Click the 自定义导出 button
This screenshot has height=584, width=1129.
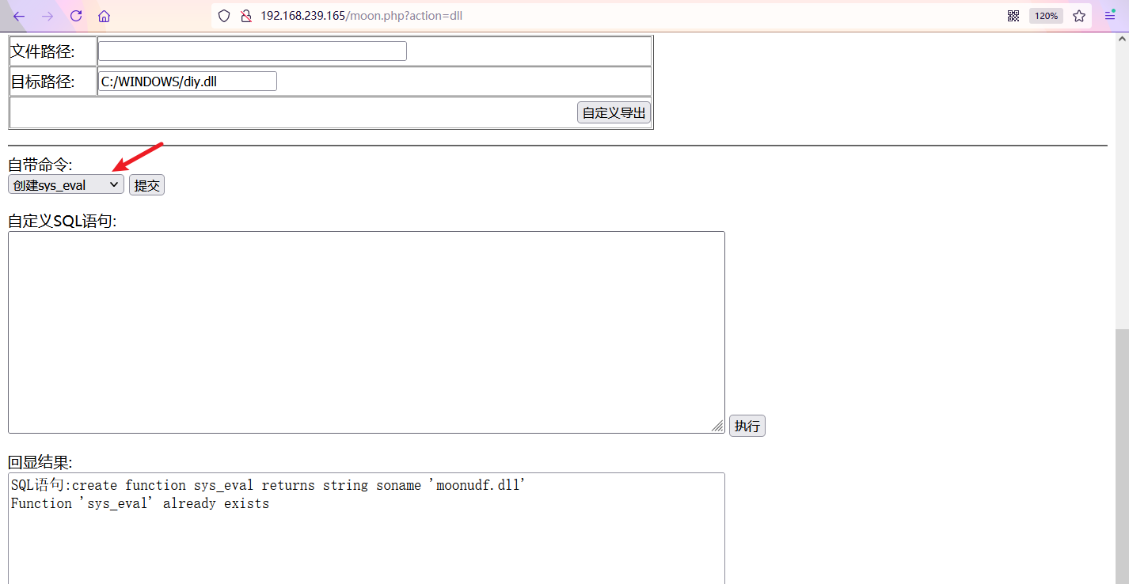(614, 112)
